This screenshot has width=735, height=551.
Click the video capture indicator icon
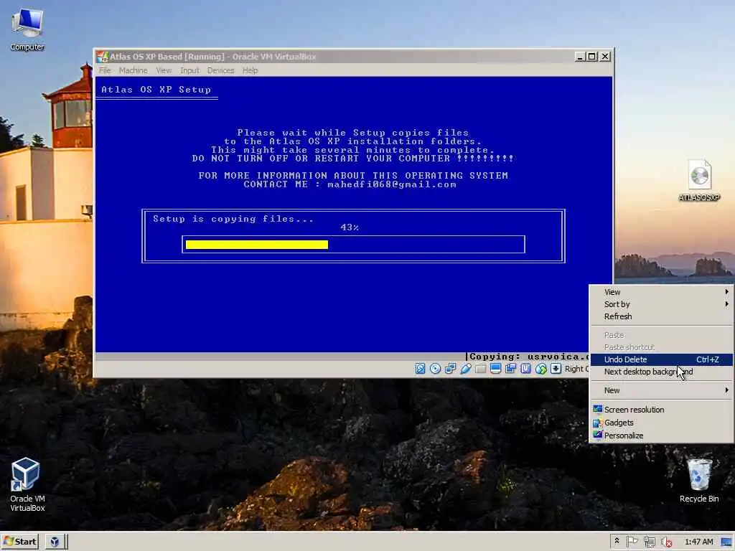[x=510, y=369]
